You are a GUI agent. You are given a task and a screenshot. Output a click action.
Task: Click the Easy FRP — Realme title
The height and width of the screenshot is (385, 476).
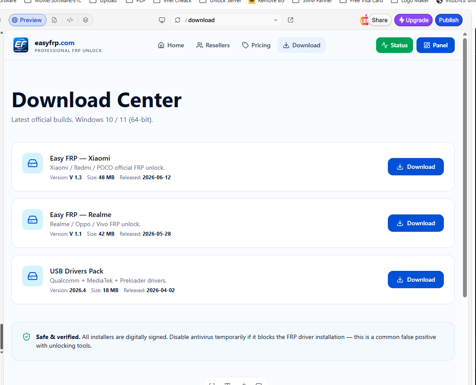pyautogui.click(x=81, y=214)
